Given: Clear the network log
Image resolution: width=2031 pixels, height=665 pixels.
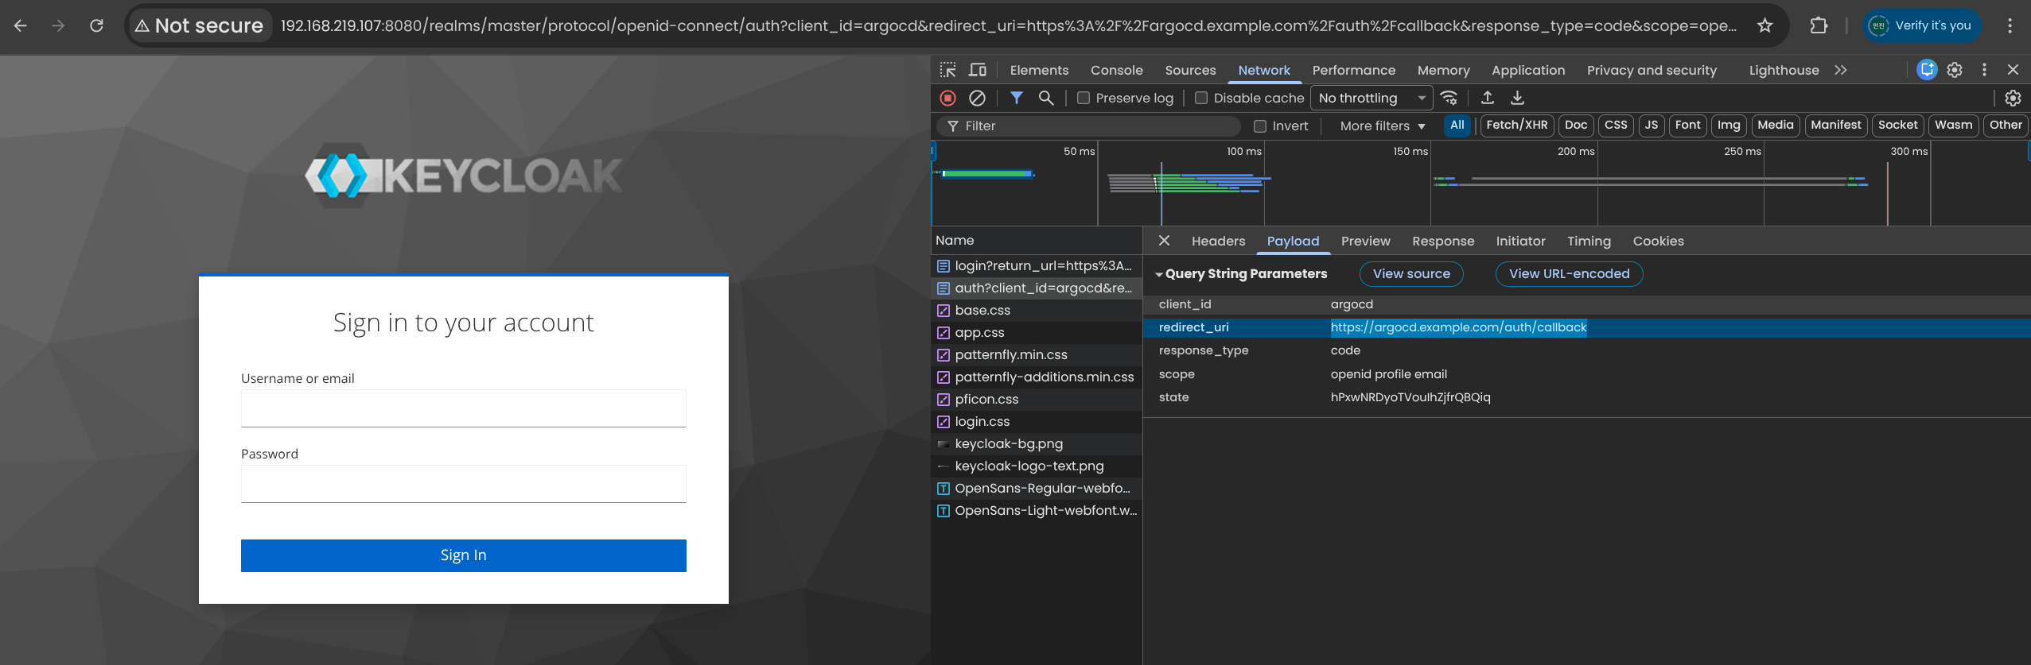Looking at the screenshot, I should [977, 98].
